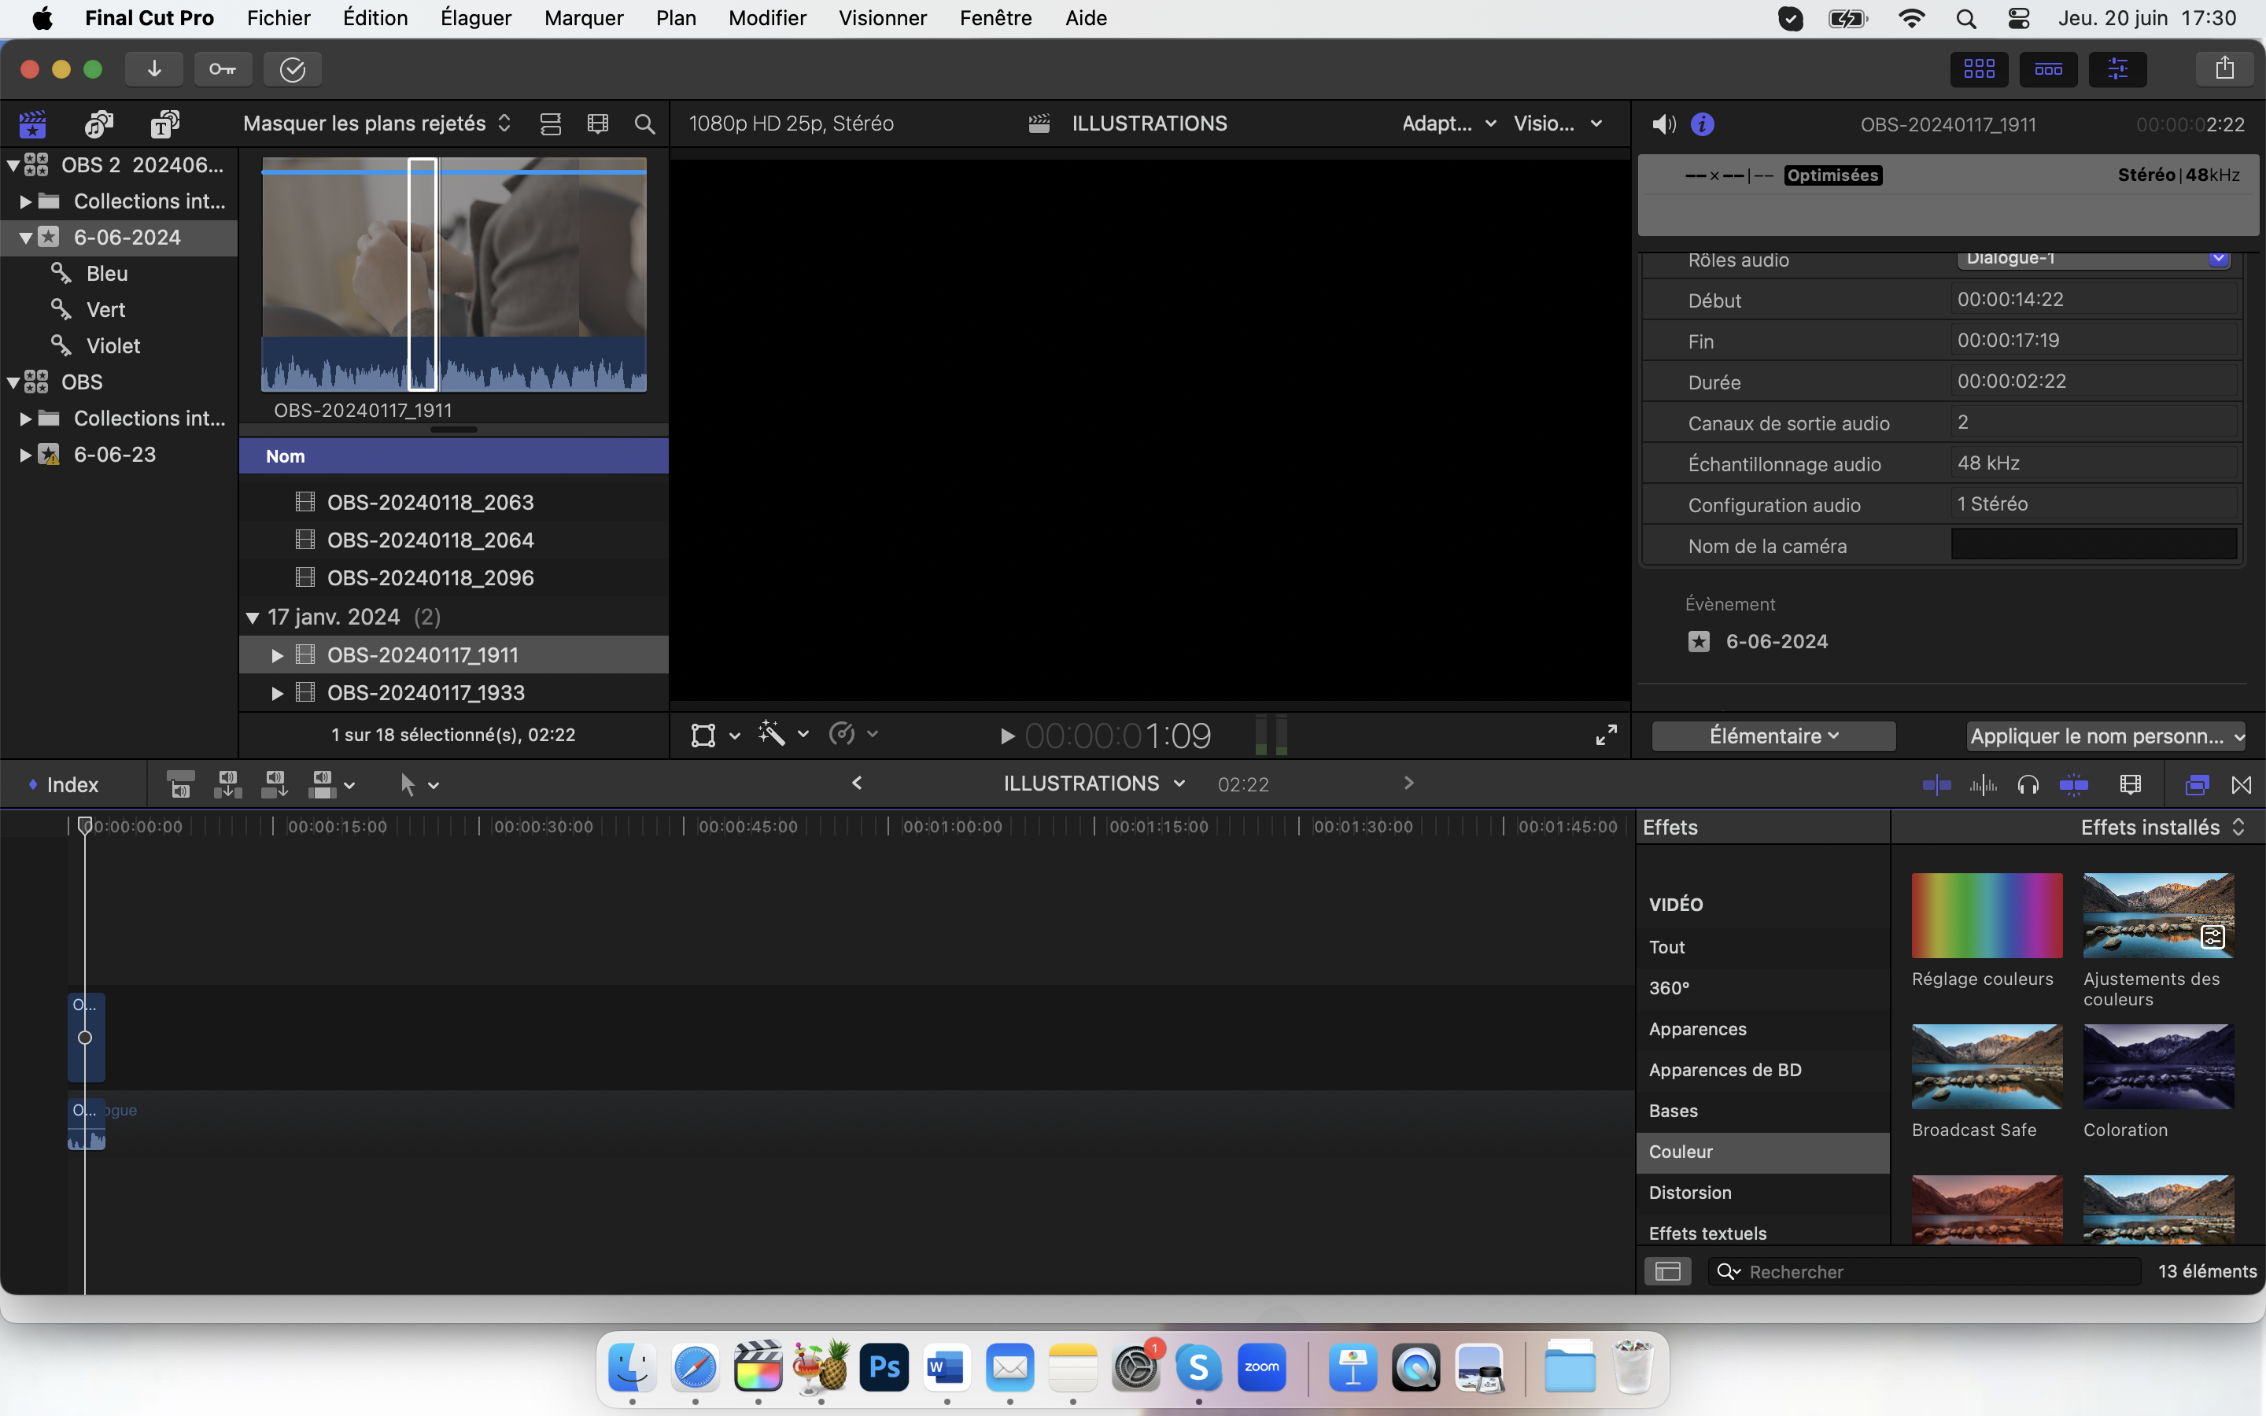Toggle solo headphones button
The image size is (2266, 1416).
click(x=2028, y=785)
